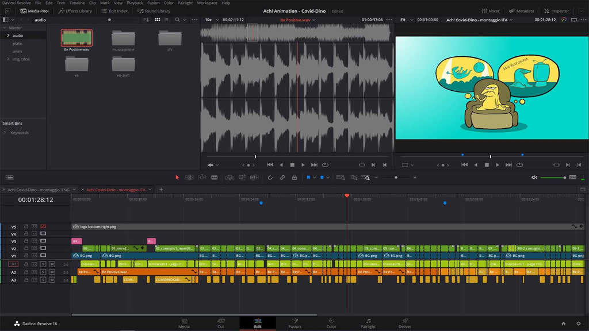589x331 pixels.
Task: Switch Media Pool to list view
Action: click(166, 20)
